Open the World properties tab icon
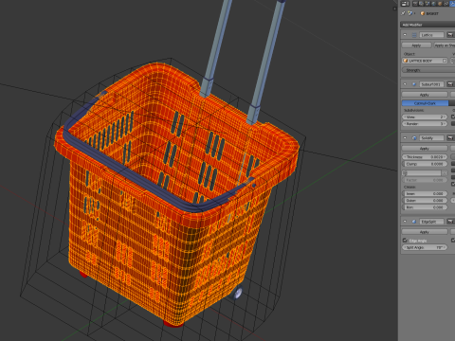Viewport: 455px width, 341px height. (x=433, y=4)
